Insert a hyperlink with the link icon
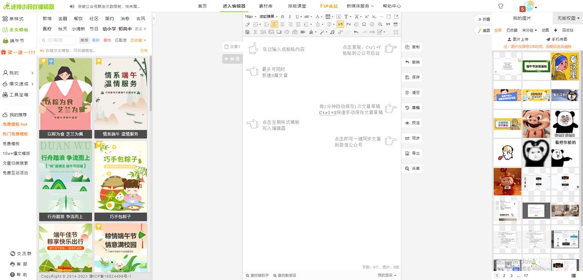 [340, 33]
